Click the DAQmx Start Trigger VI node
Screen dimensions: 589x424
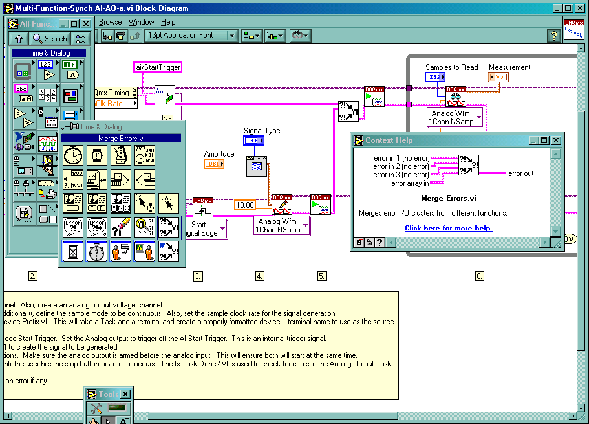203,208
